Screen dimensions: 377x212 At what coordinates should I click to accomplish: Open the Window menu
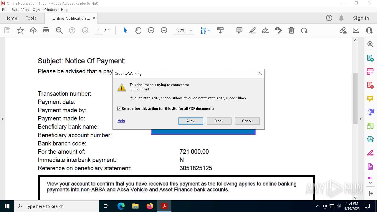(50, 10)
